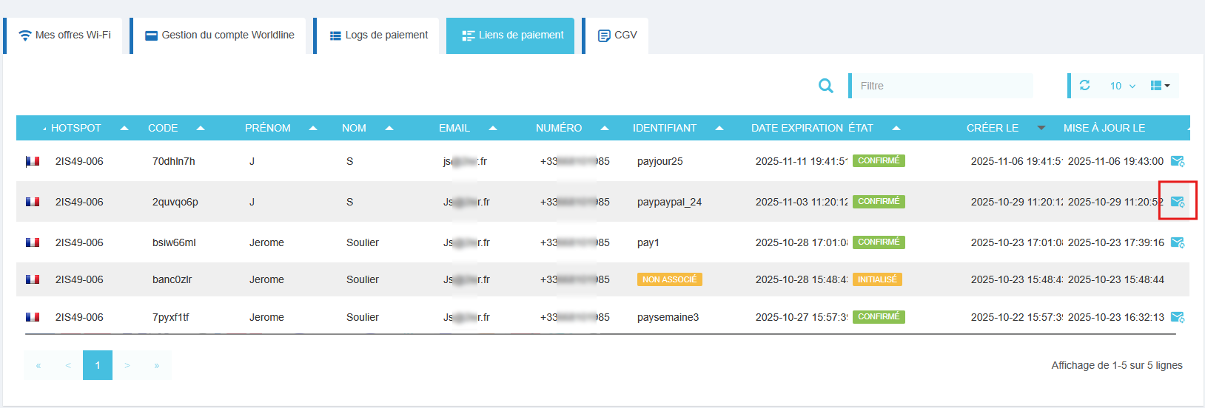Click French flag in 70dhln7h row
Screen dimensions: 1205x408
pyautogui.click(x=33, y=161)
